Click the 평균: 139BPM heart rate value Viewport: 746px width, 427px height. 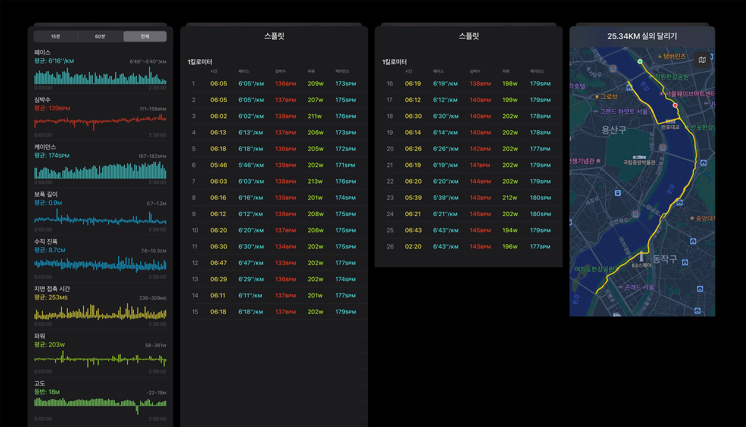point(52,108)
